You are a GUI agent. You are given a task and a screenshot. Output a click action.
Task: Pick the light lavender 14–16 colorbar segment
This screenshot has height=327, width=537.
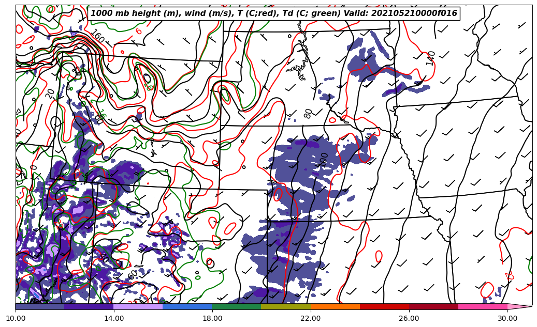138,306
